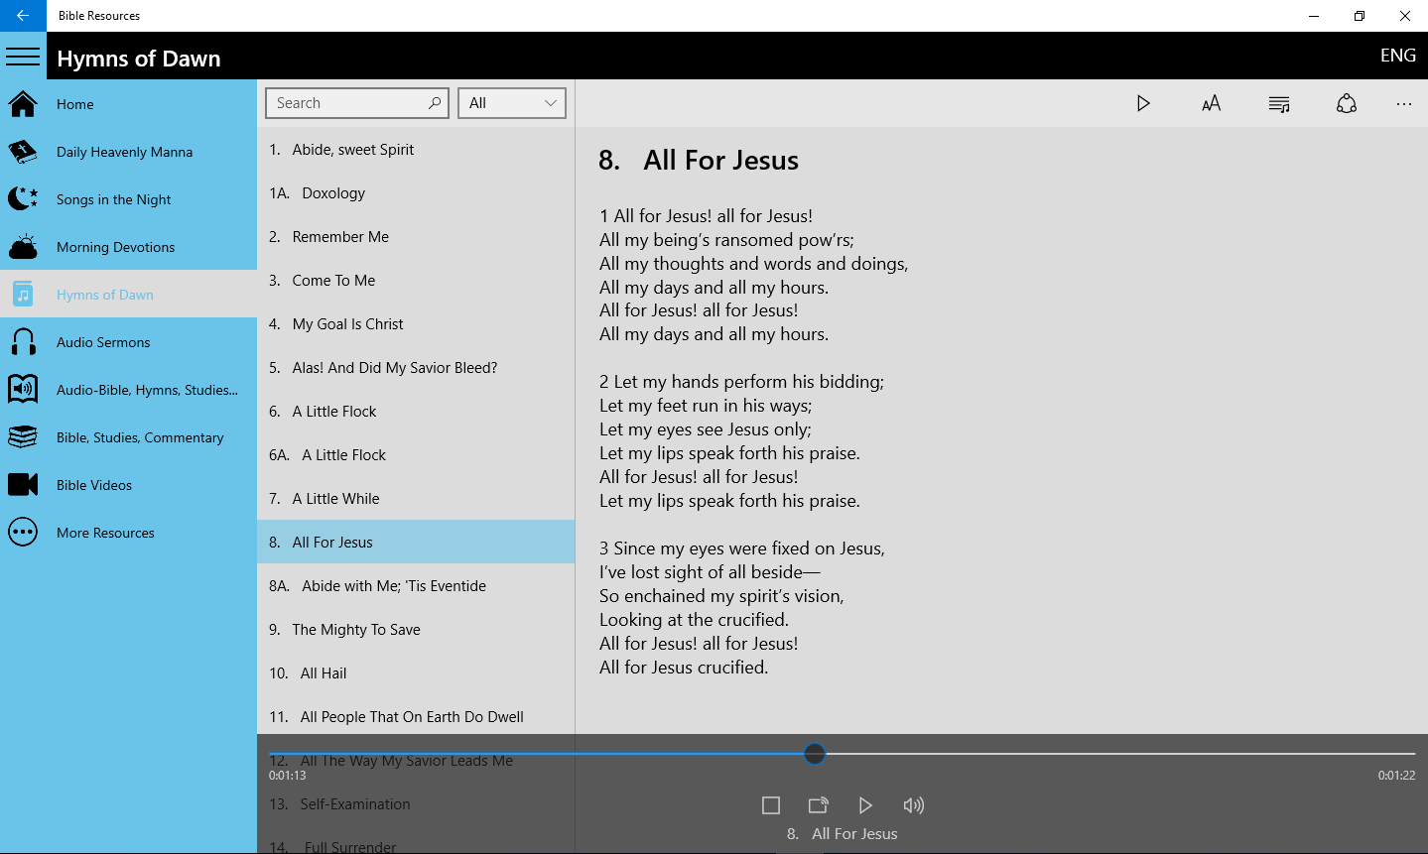Open the more options ellipsis menu
Screen dimensions: 1428x854
(1403, 103)
